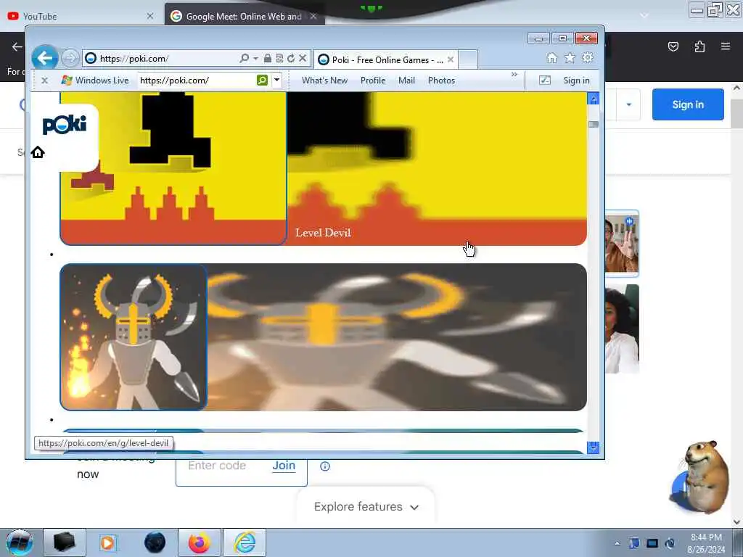Image resolution: width=743 pixels, height=557 pixels.
Task: Toggle compatibility view icon in address bar
Action: click(279, 58)
